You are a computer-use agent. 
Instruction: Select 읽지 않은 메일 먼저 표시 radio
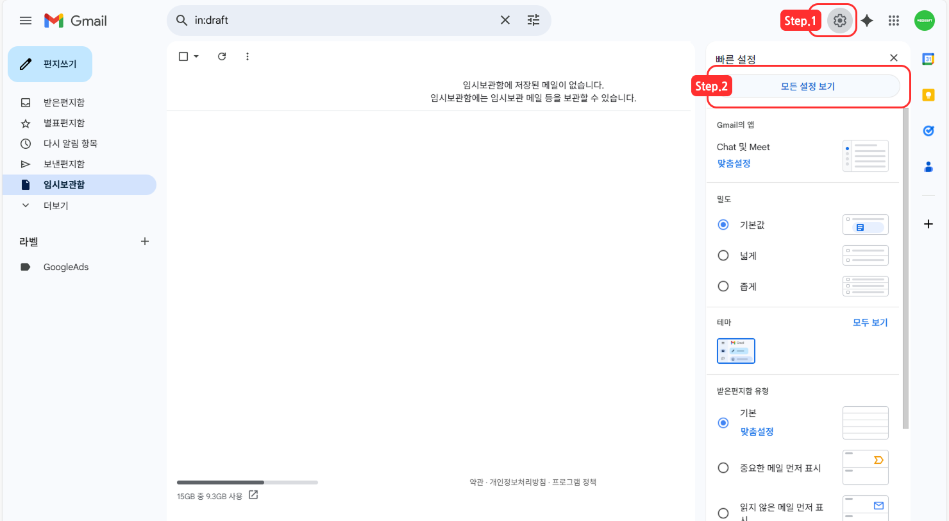(x=723, y=513)
